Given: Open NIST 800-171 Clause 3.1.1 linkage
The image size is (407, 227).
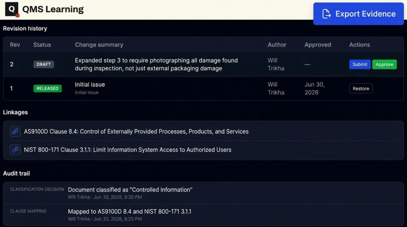Looking at the screenshot, I should pos(127,150).
